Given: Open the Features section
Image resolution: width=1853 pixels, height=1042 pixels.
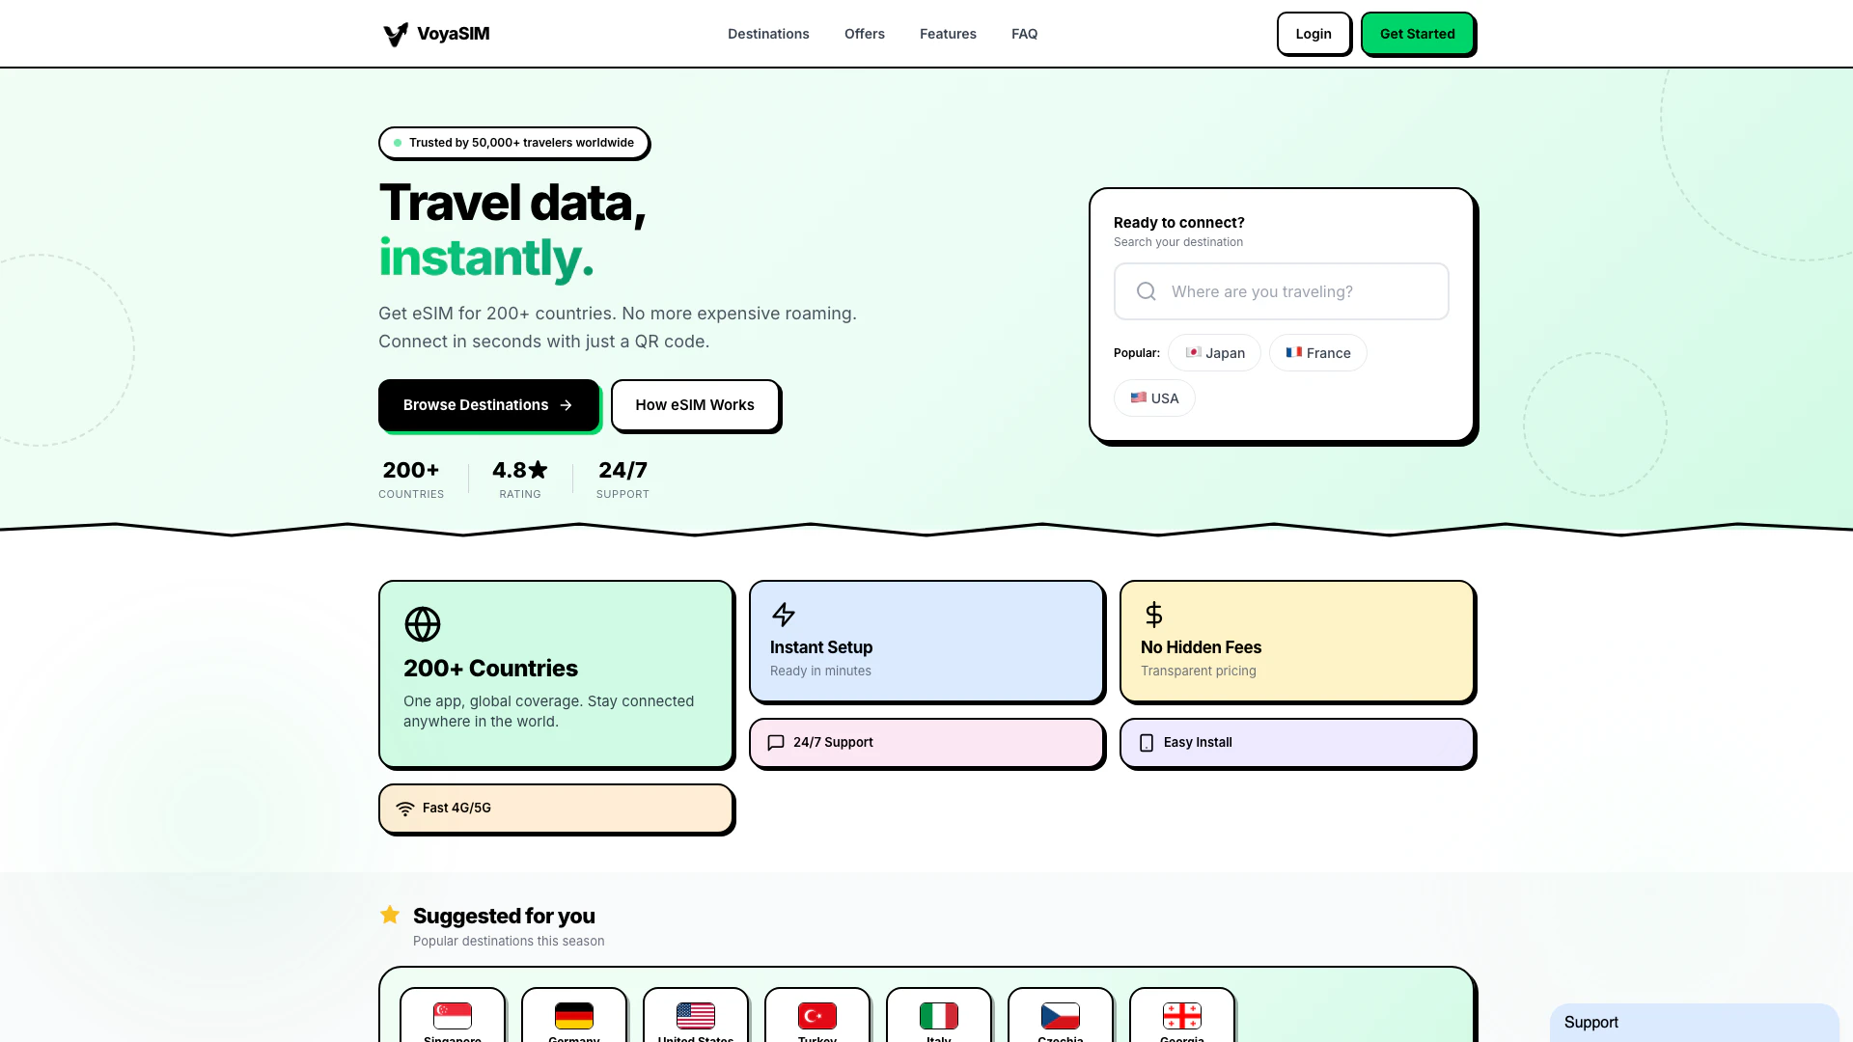Looking at the screenshot, I should [x=948, y=34].
